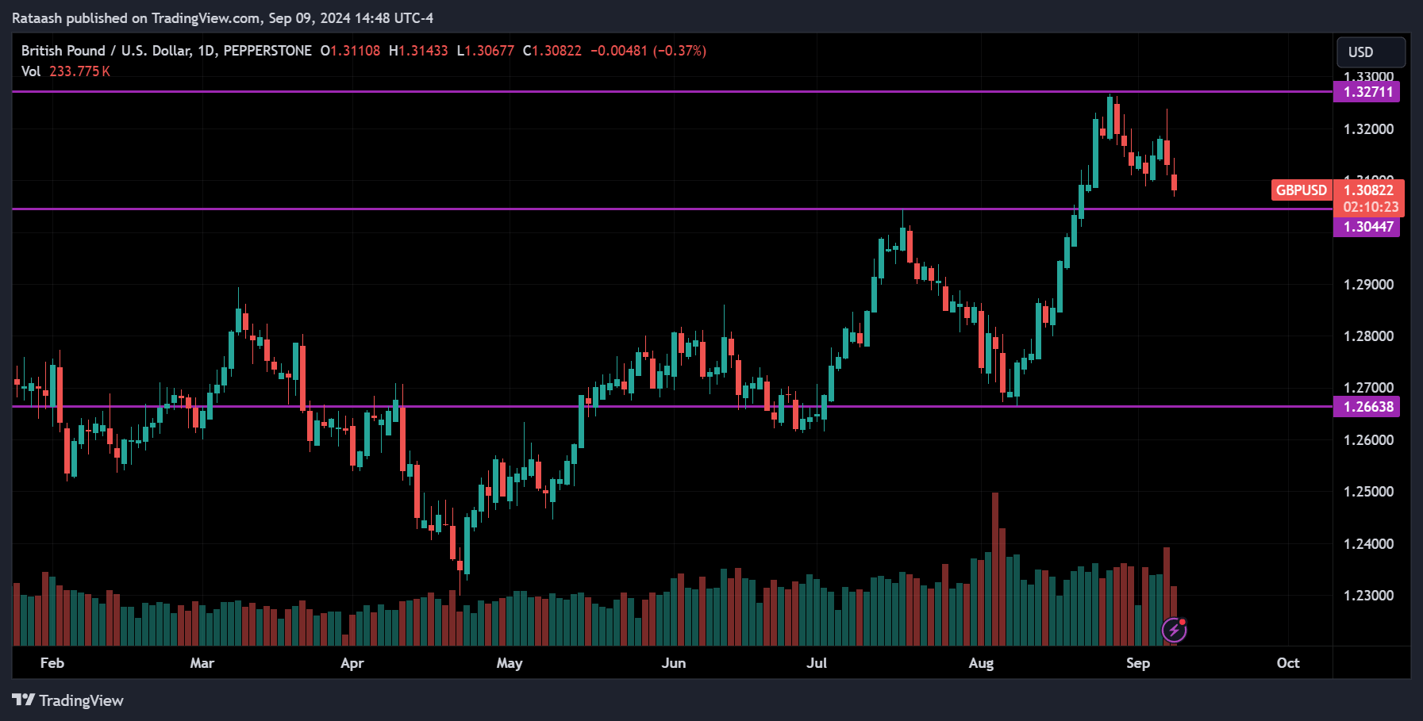Click the Mar label on time axis
The width and height of the screenshot is (1423, 721).
click(202, 663)
